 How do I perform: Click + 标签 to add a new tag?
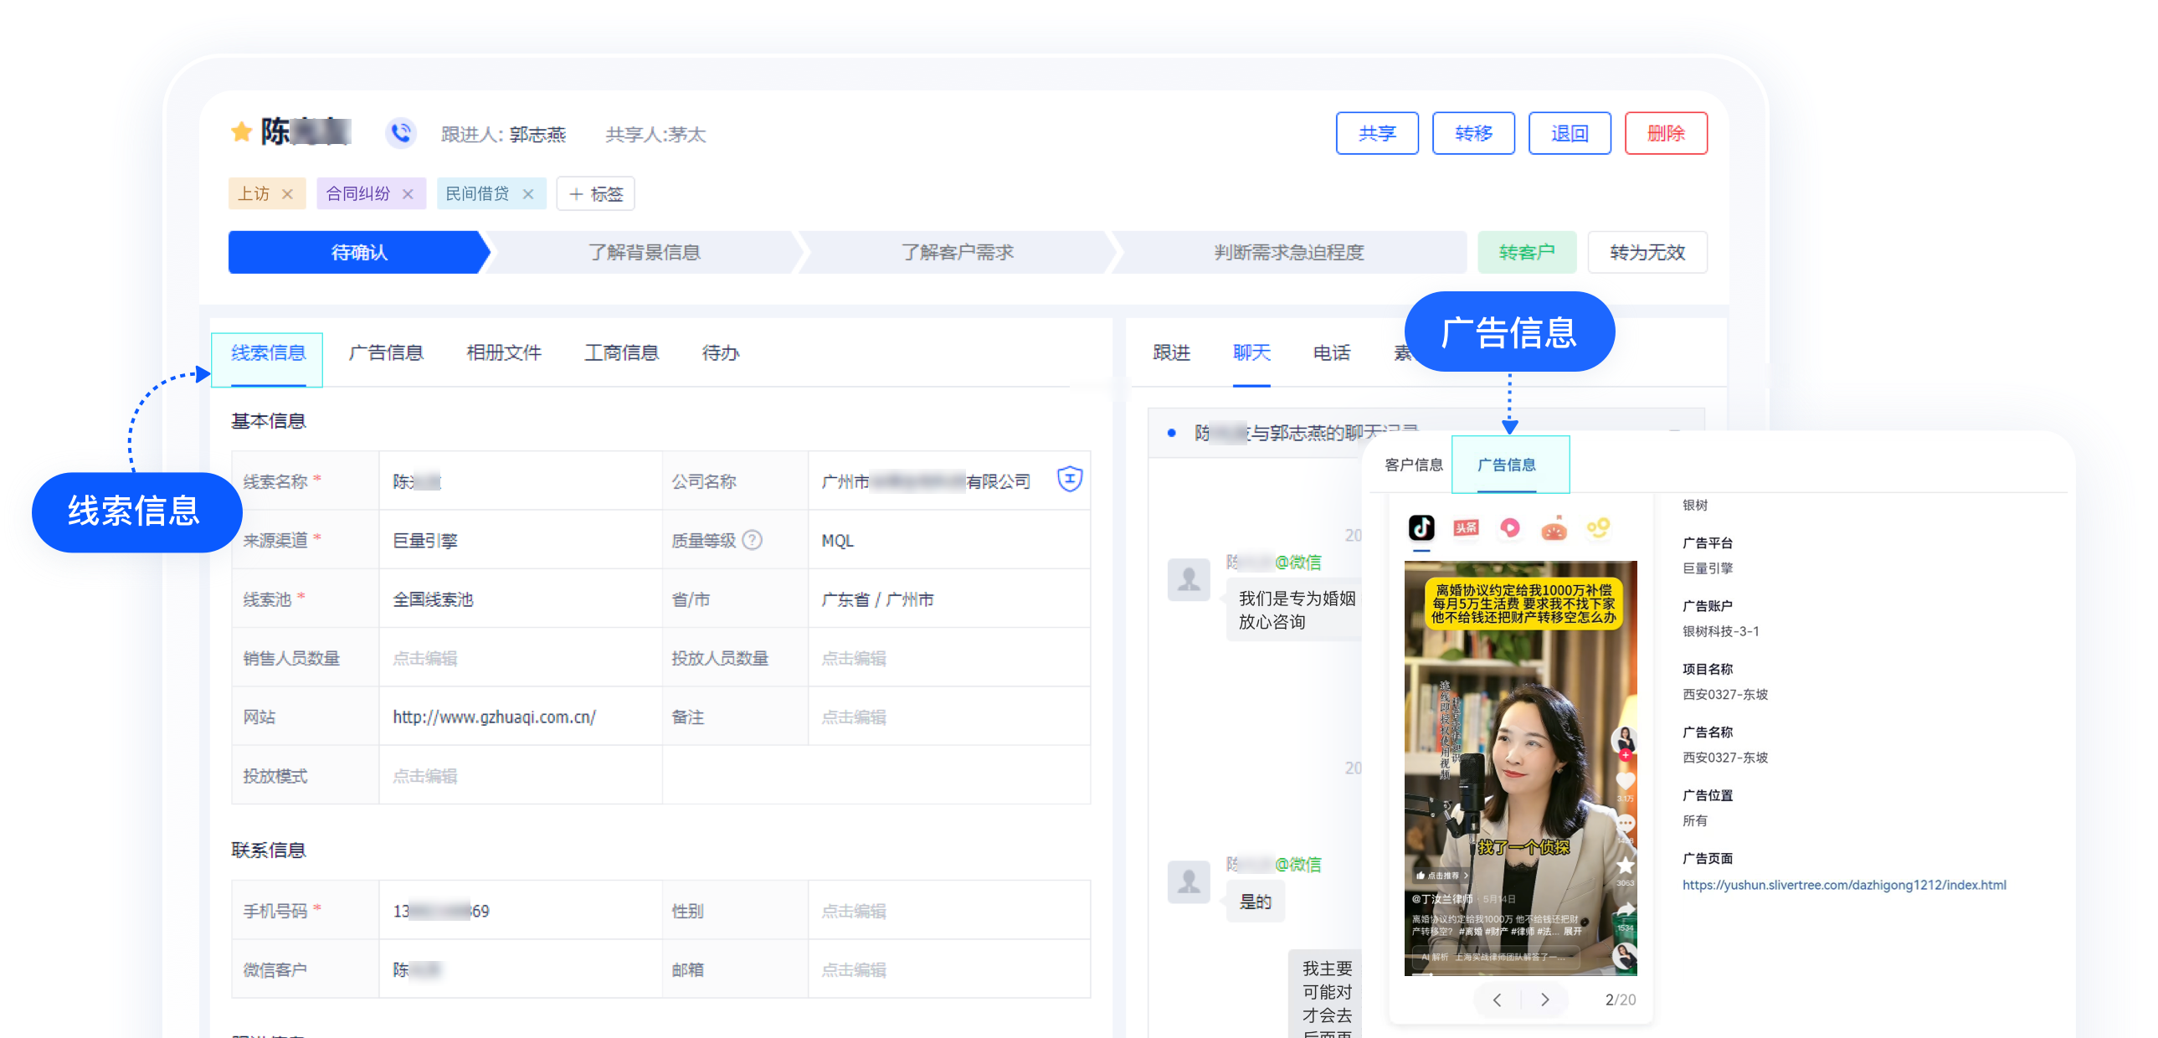click(x=595, y=193)
